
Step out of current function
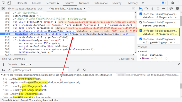pyautogui.click(x=158, y=9)
